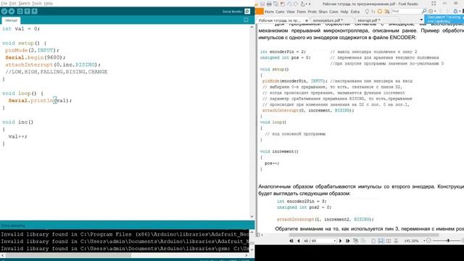This screenshot has height=261, width=464.
Task: Open the Foxit document tabs list dropdown
Action: point(421,20)
